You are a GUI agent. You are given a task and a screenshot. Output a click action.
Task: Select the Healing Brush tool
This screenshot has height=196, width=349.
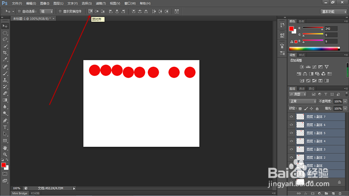point(5,67)
